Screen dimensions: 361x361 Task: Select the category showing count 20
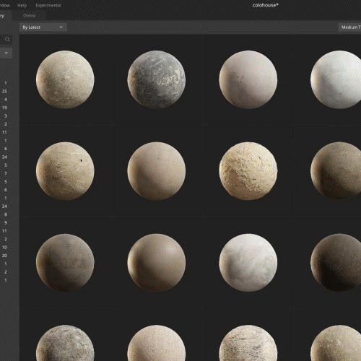(x=4, y=256)
